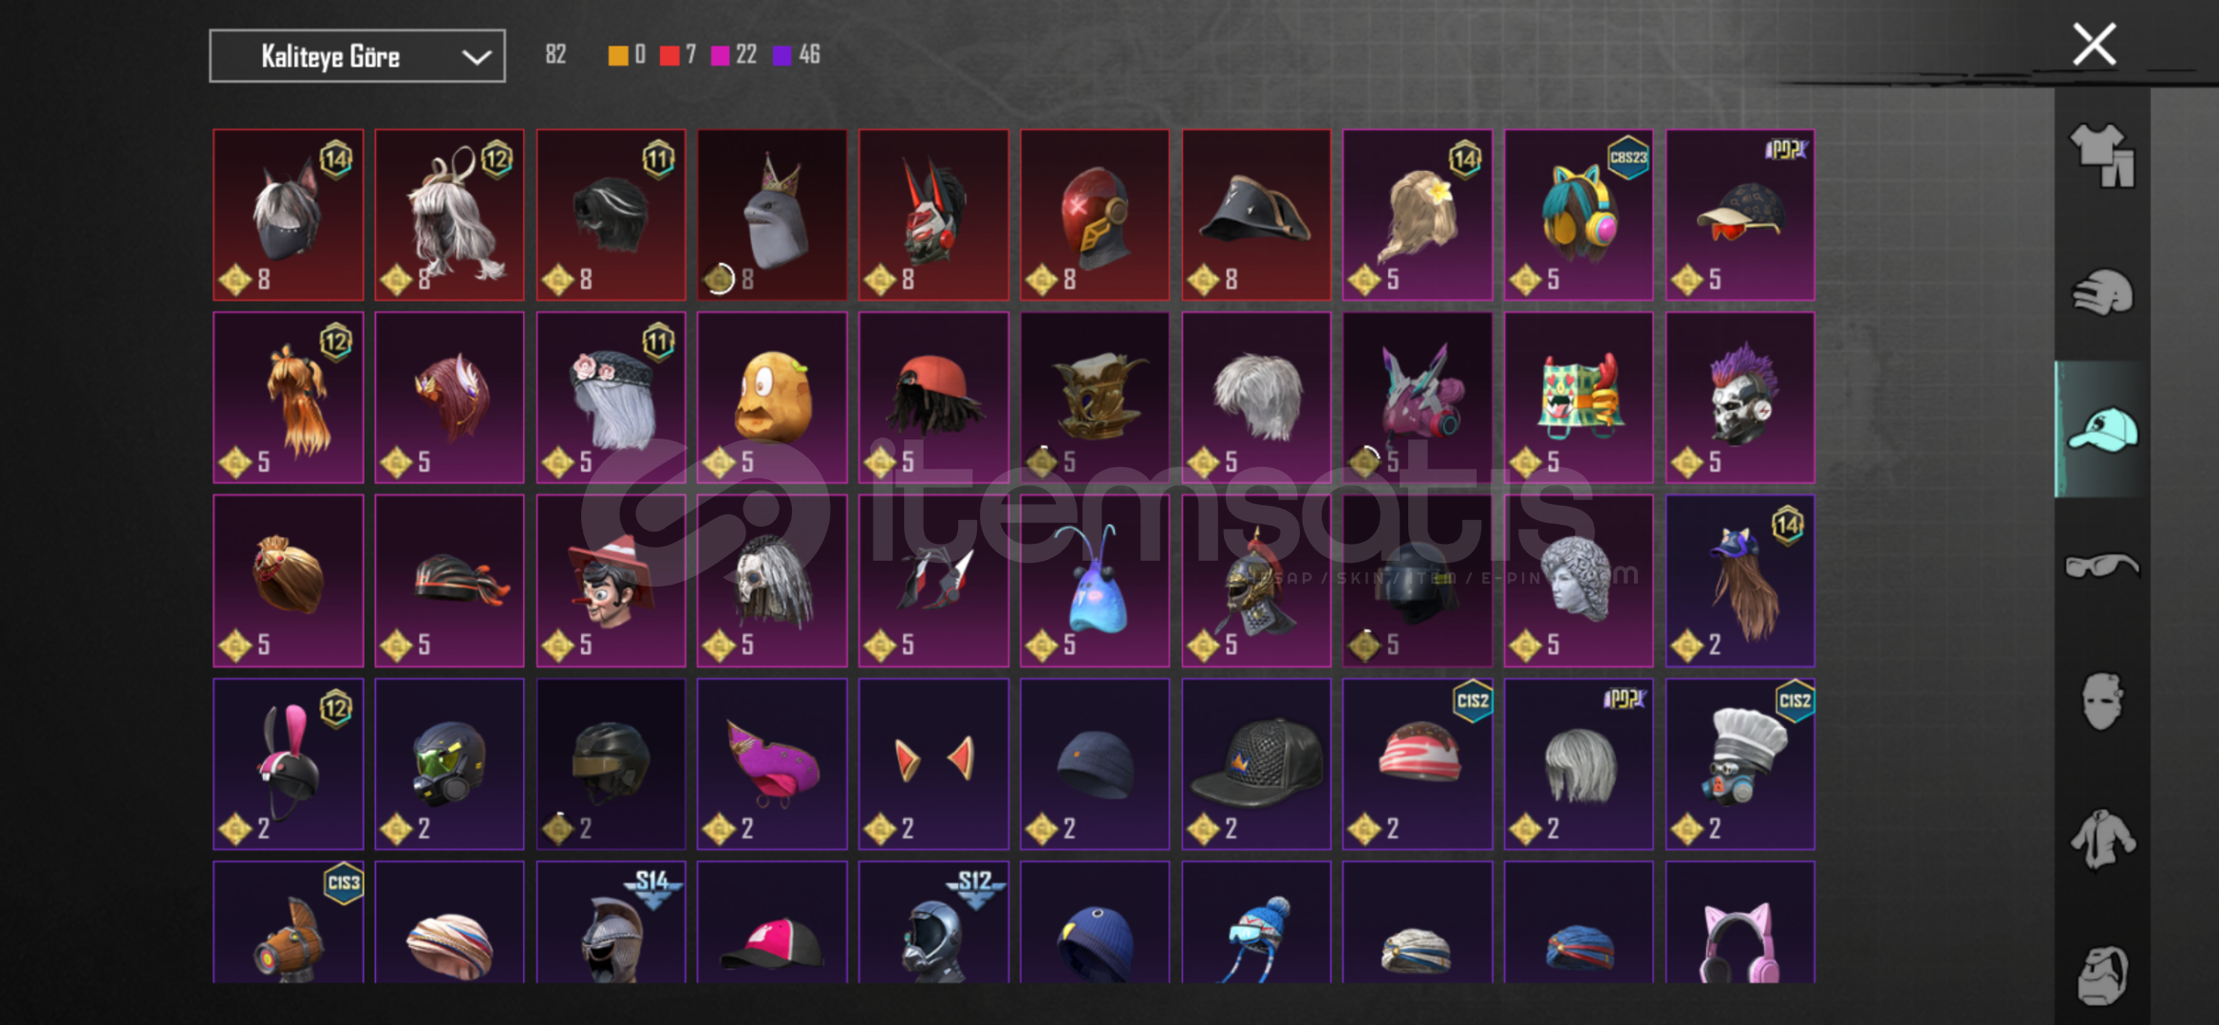Select the S14 knight helmet item
This screenshot has width=2219, height=1025.
pyautogui.click(x=611, y=922)
